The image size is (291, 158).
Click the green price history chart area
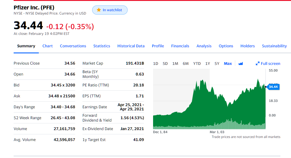[x=209, y=104]
